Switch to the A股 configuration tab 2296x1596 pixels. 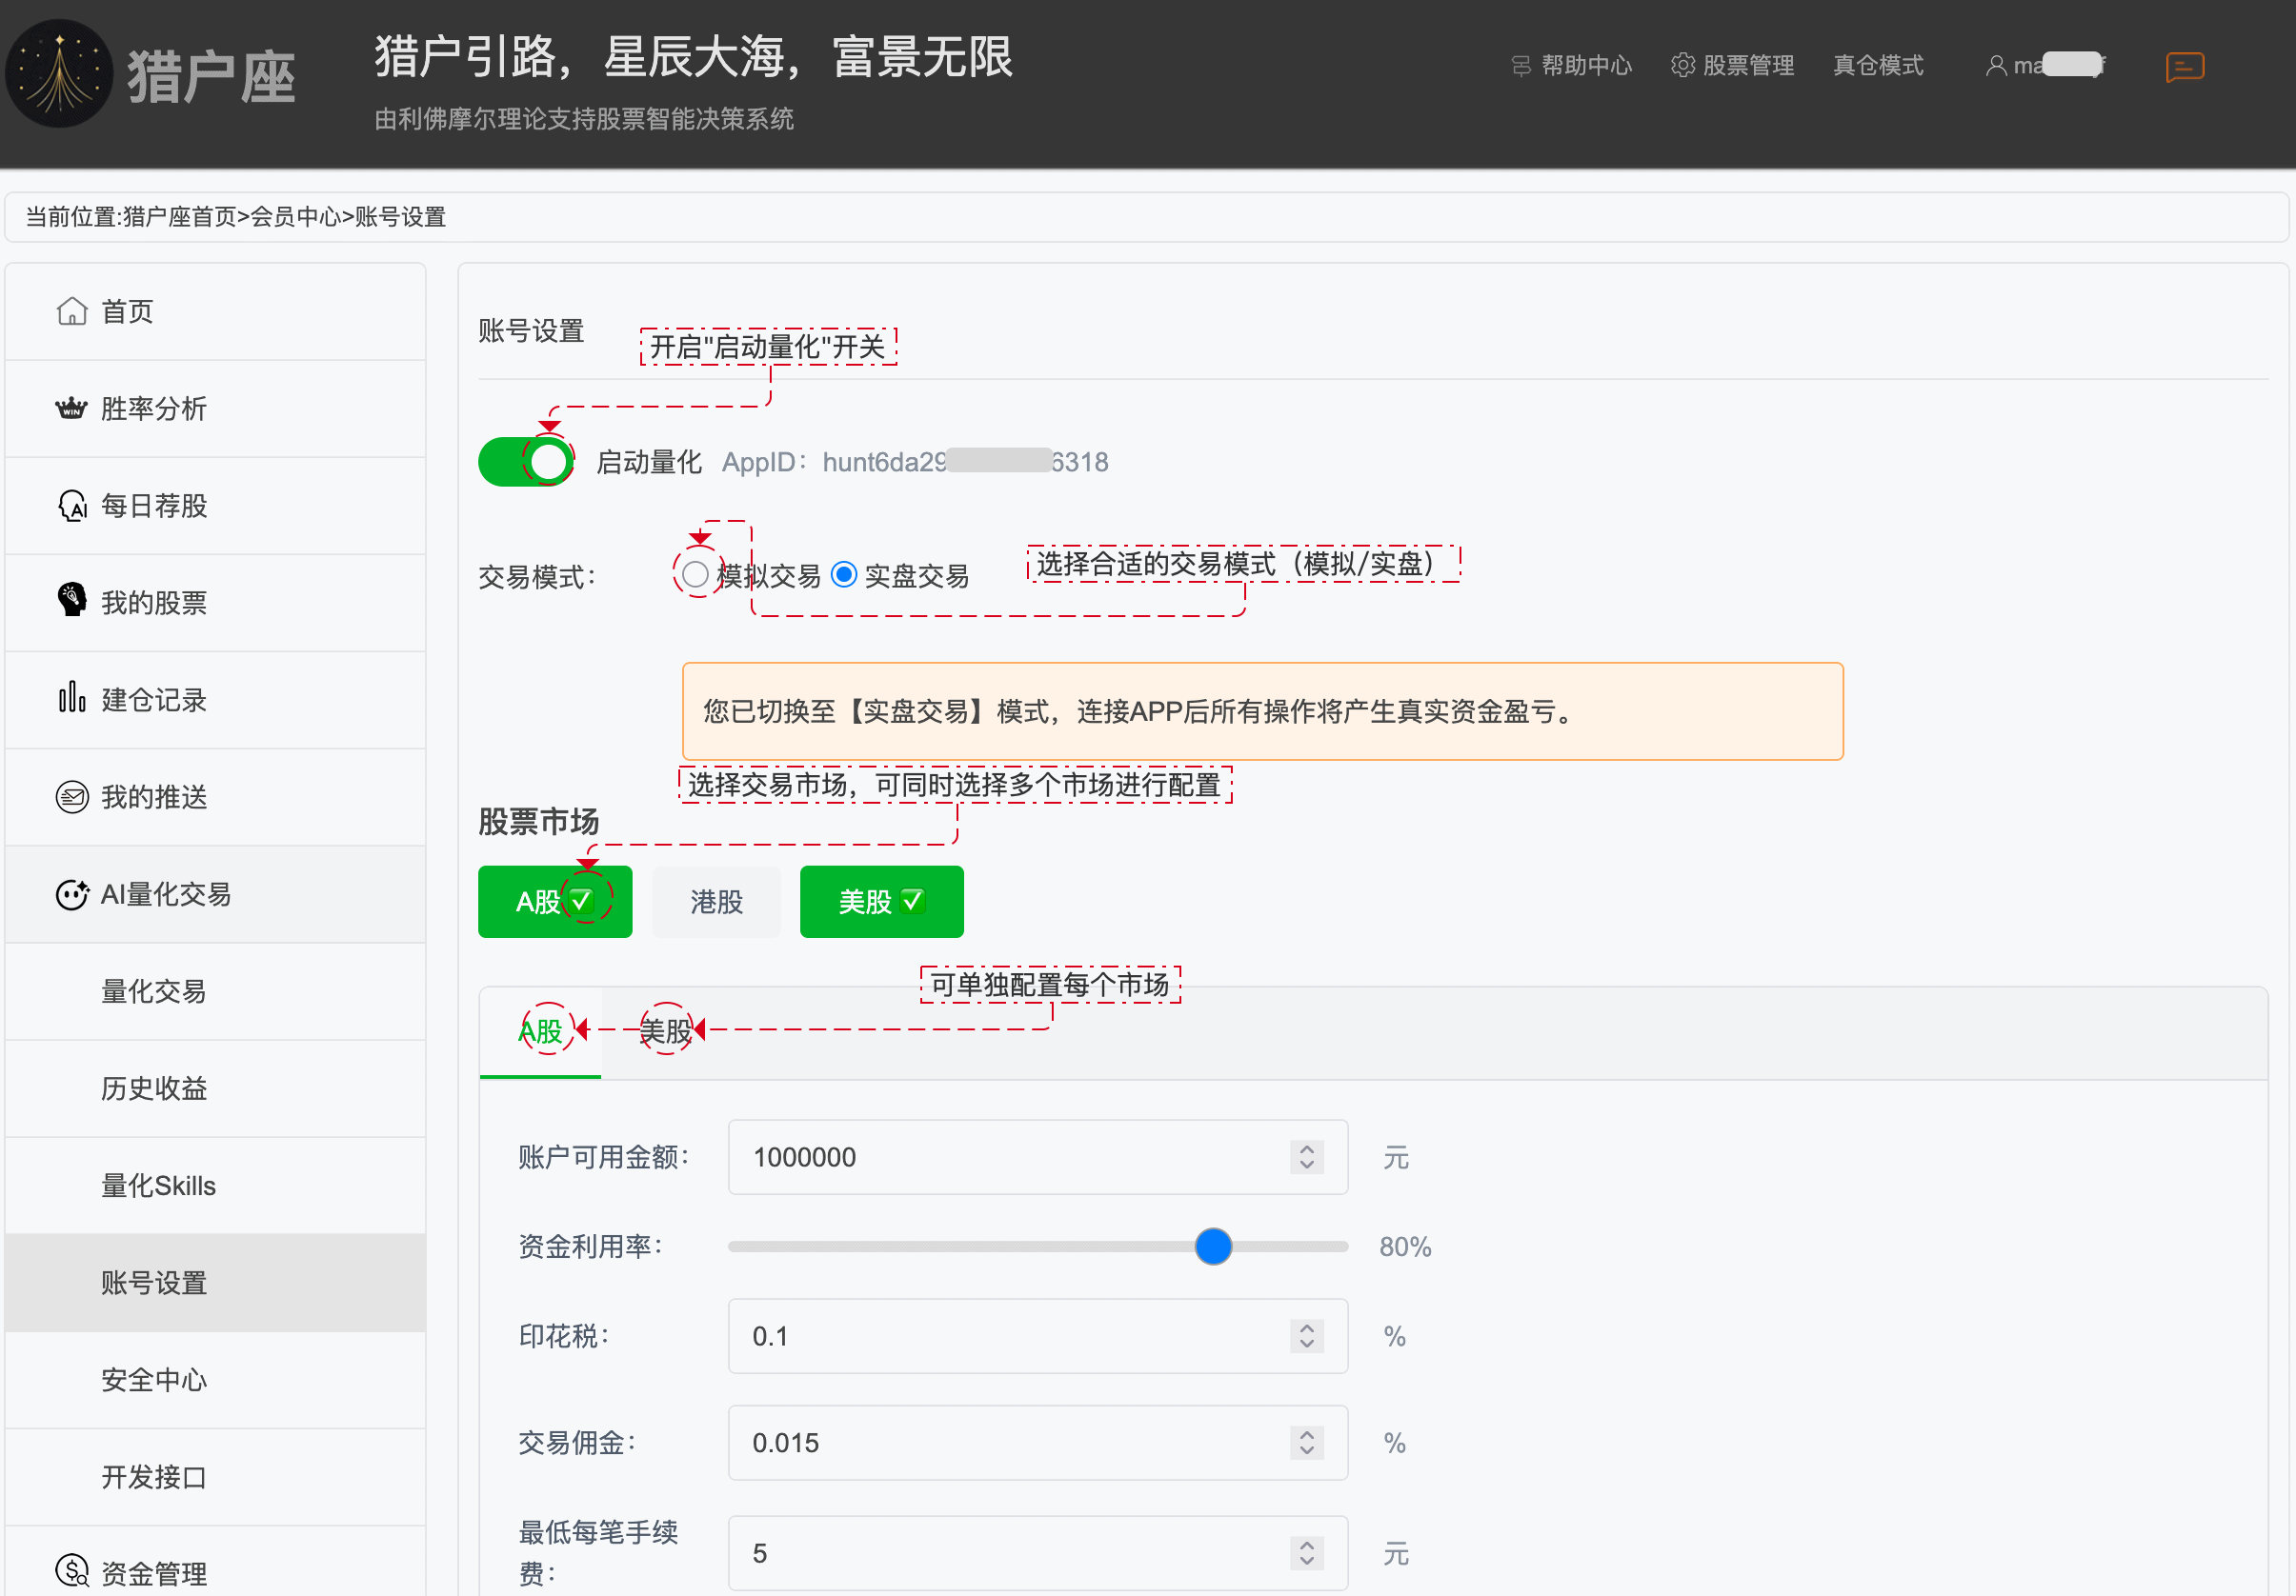click(x=540, y=1032)
